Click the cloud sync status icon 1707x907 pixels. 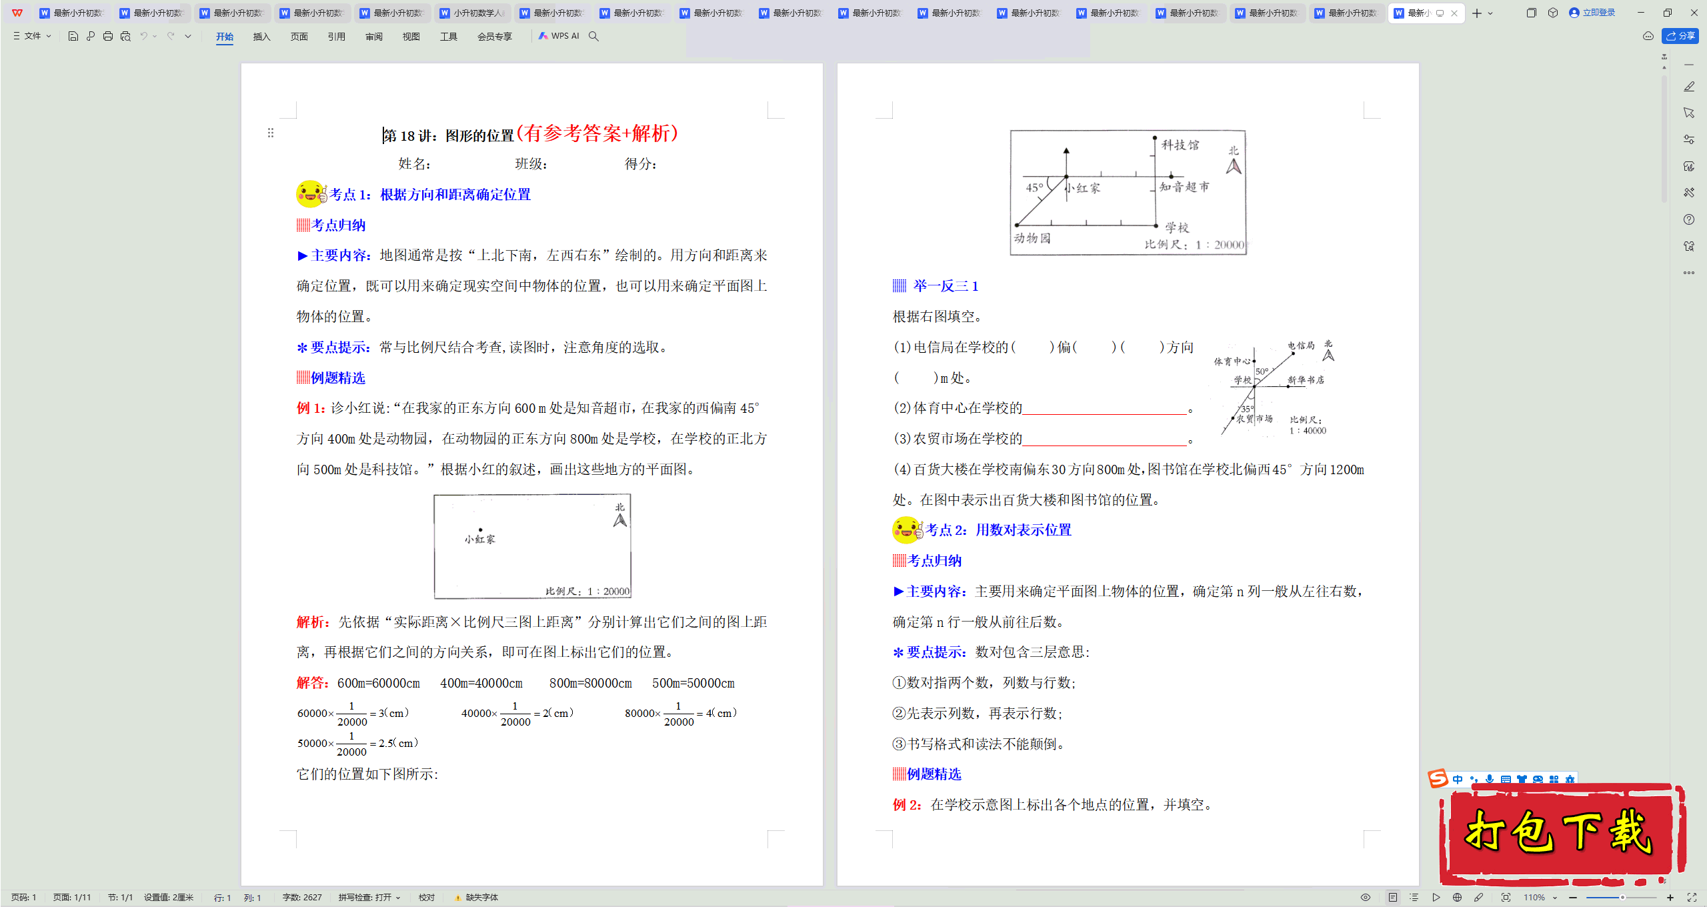[1648, 36]
